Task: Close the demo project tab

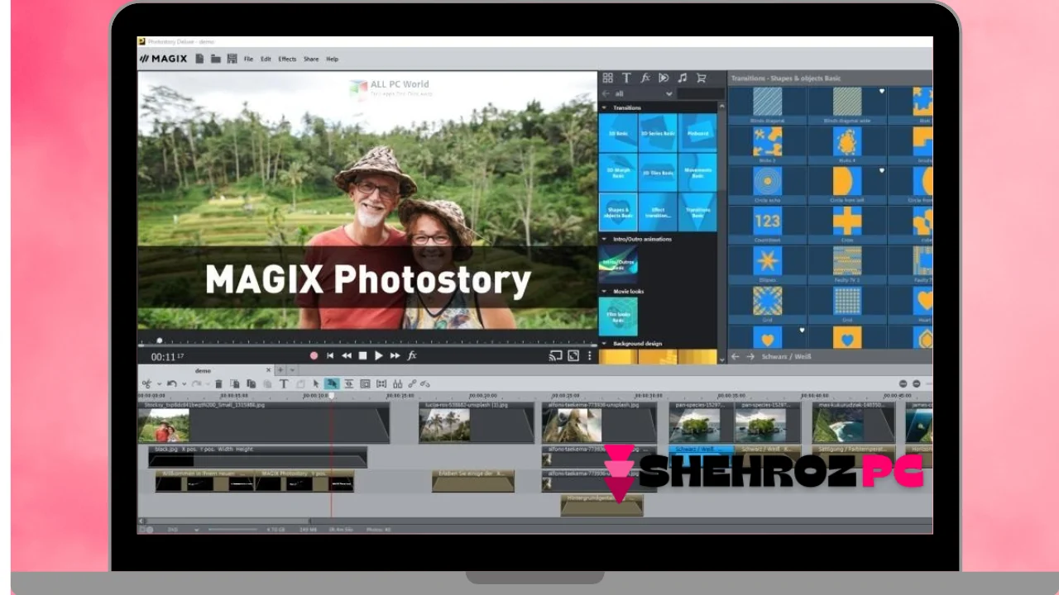Action: [268, 370]
